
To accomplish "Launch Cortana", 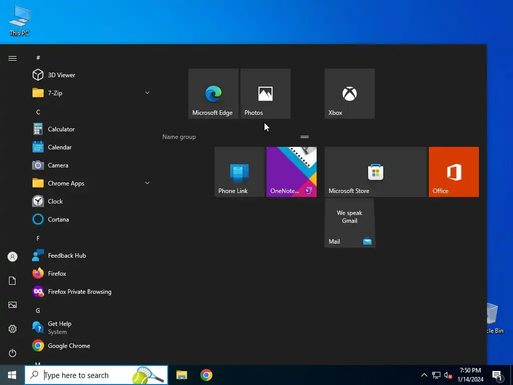I will [x=91, y=220].
